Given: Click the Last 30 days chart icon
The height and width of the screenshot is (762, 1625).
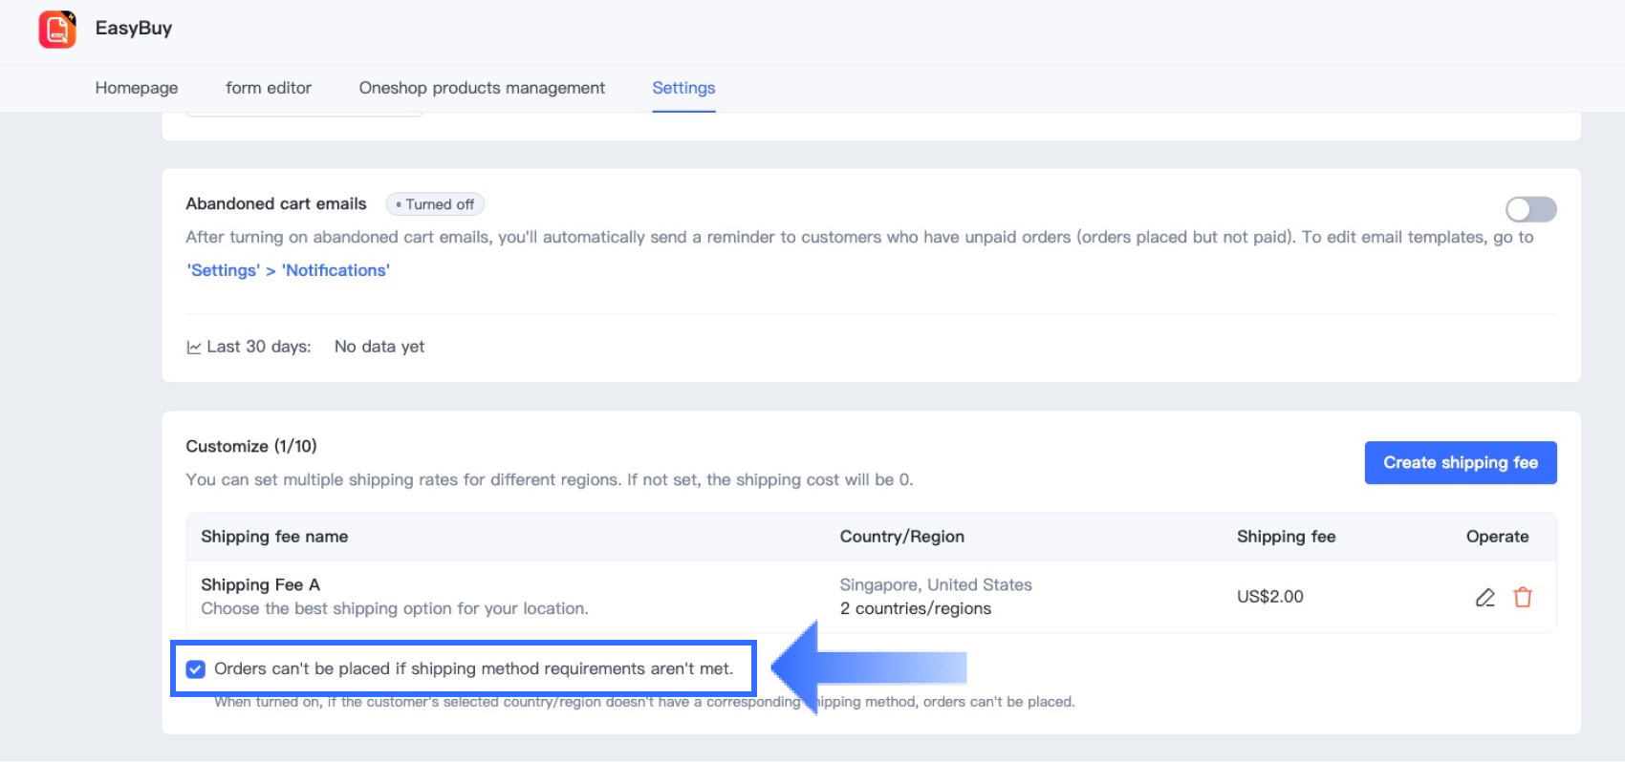Looking at the screenshot, I should tap(194, 348).
